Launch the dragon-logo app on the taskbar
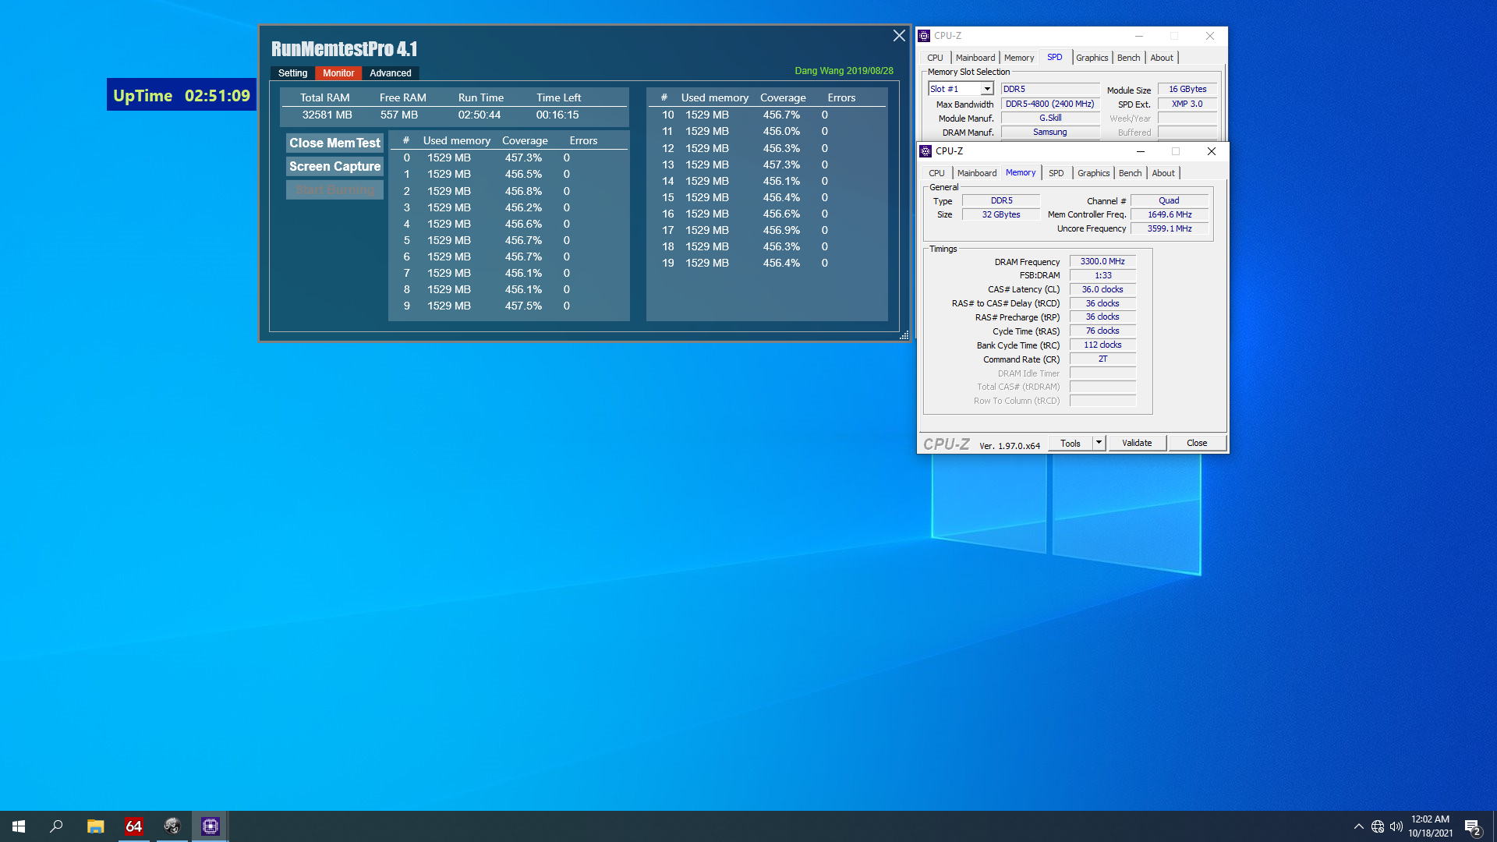The width and height of the screenshot is (1497, 842). click(x=172, y=826)
